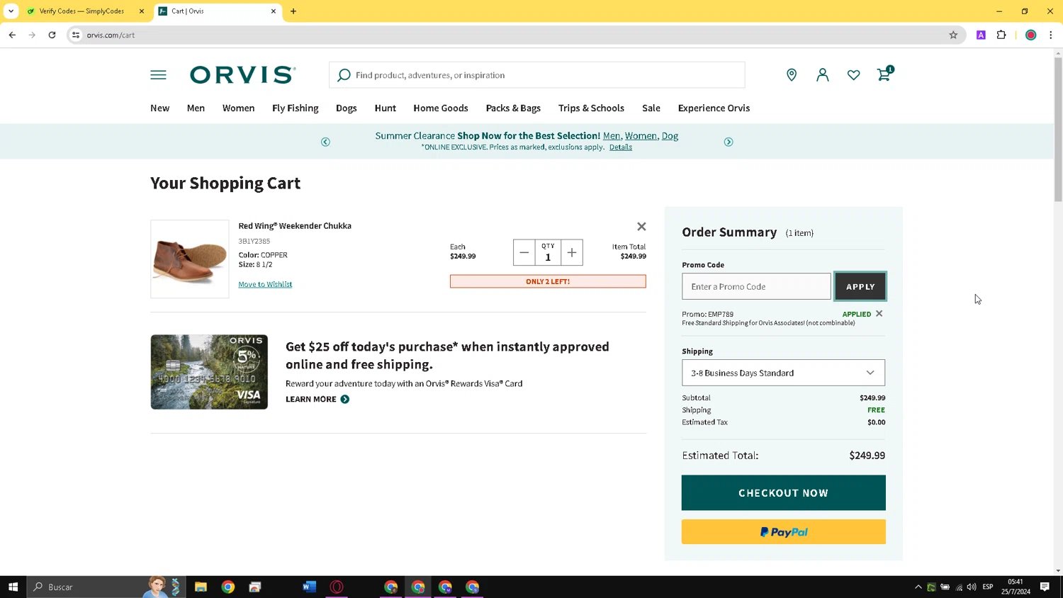
Task: Click Learn More link
Action: pyautogui.click(x=311, y=399)
